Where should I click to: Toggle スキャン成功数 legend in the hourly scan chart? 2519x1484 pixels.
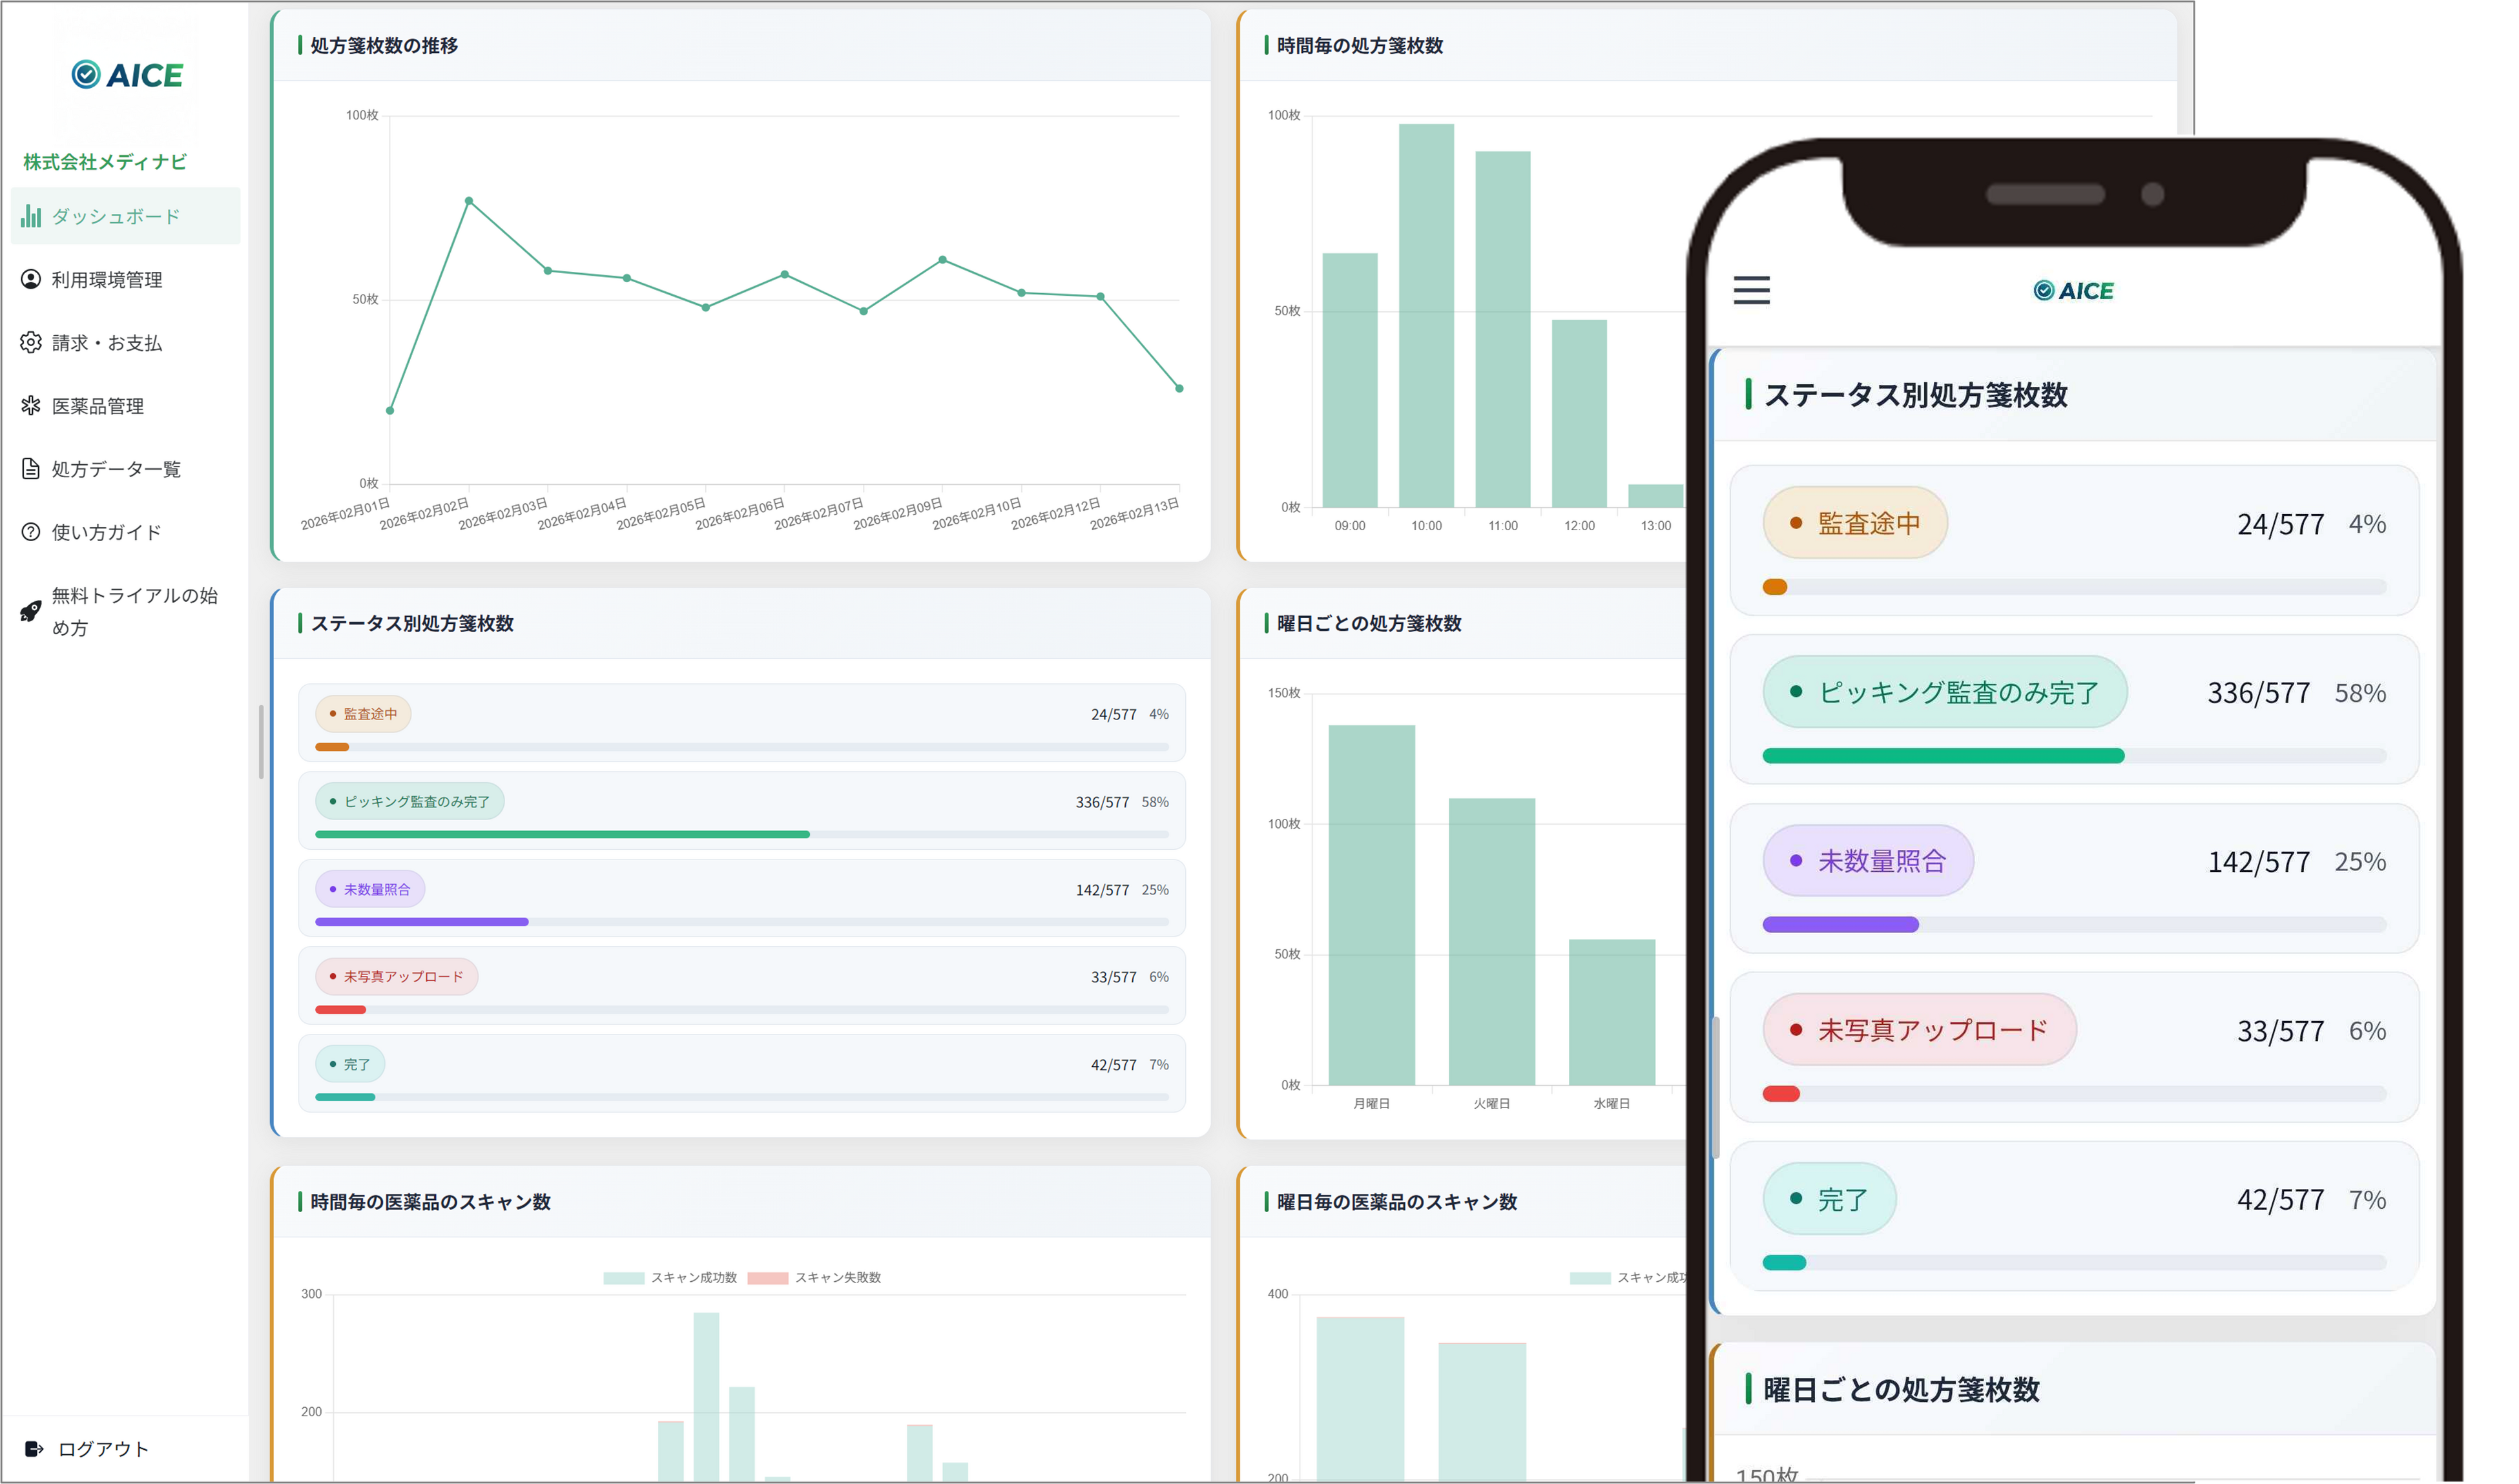coord(670,1277)
